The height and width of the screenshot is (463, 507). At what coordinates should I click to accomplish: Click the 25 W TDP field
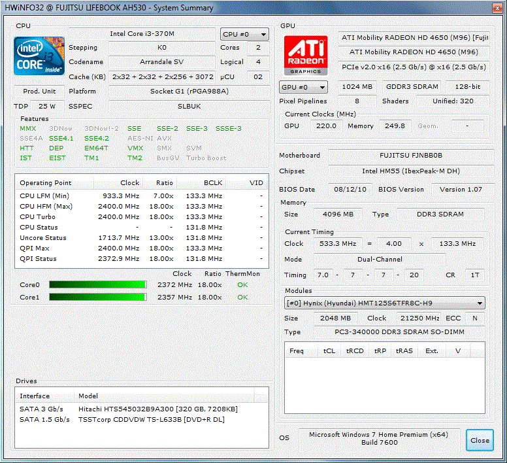pyautogui.click(x=47, y=106)
